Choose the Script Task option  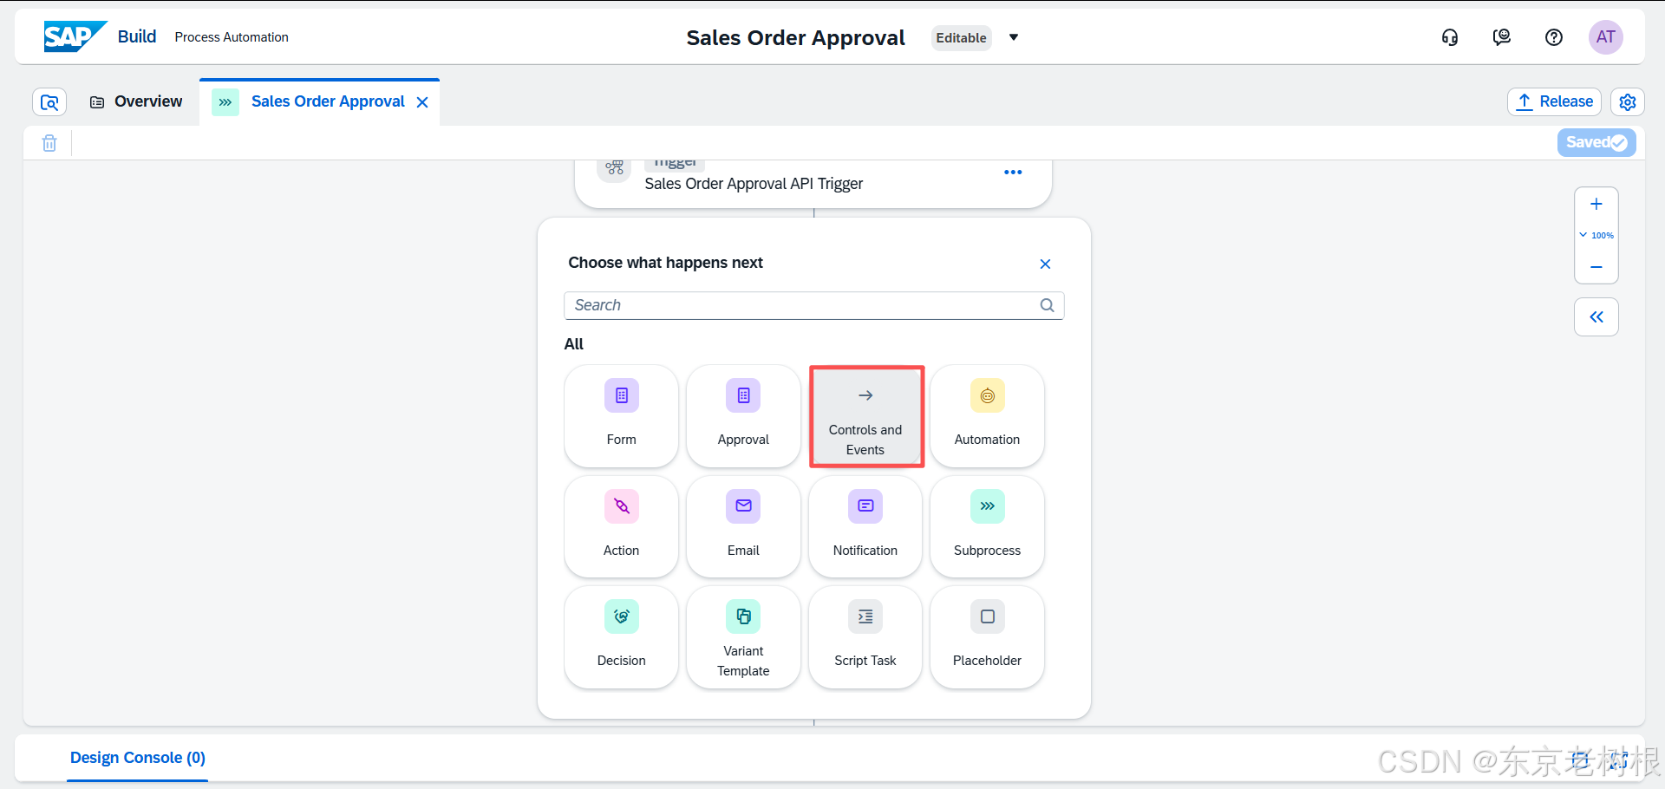coord(865,637)
